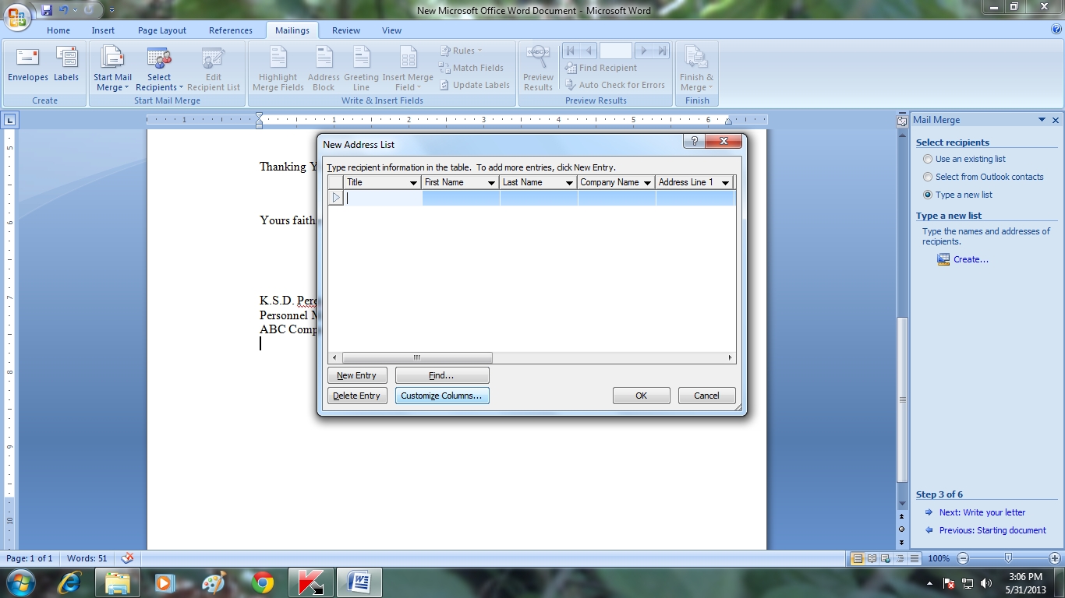The image size is (1065, 598).
Task: Open Customize Quick Access Toolbar dropdown
Action: (x=111, y=10)
